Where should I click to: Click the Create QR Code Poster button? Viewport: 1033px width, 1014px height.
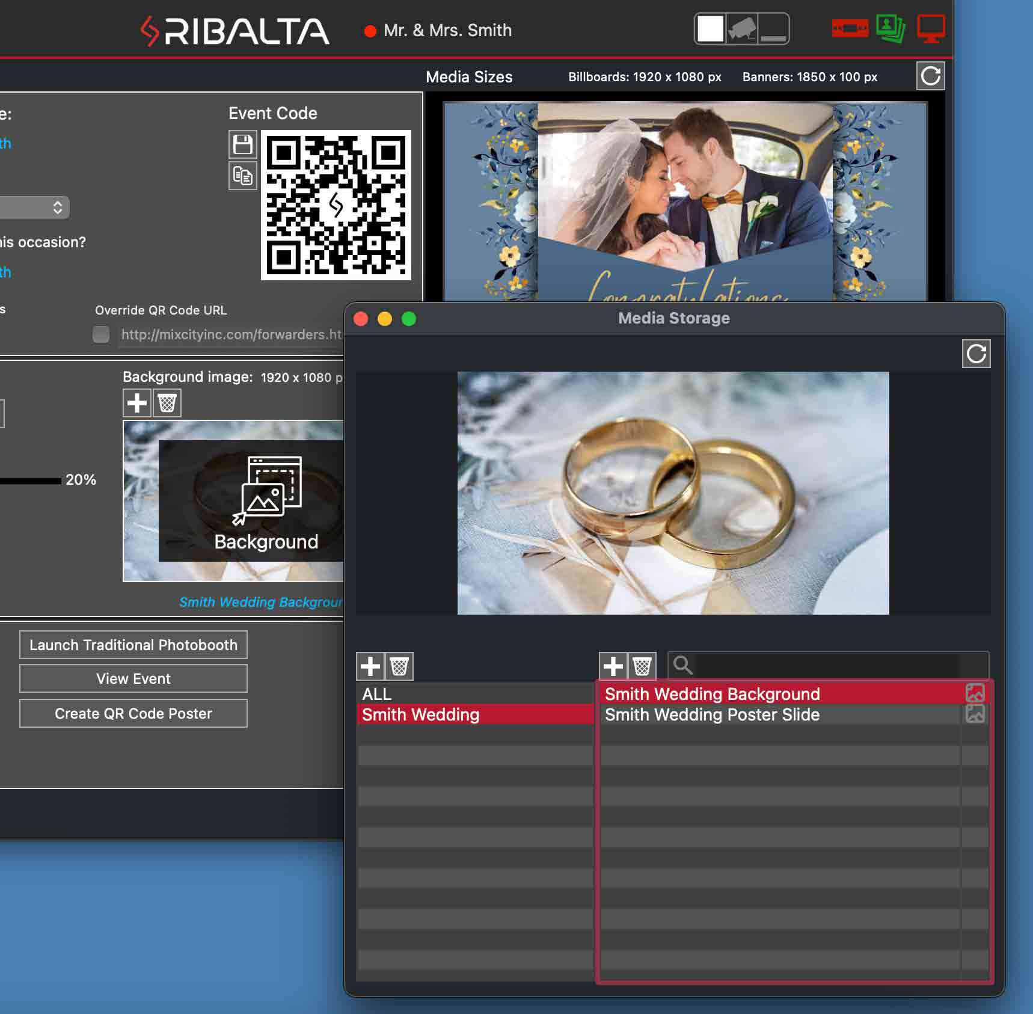pyautogui.click(x=133, y=713)
